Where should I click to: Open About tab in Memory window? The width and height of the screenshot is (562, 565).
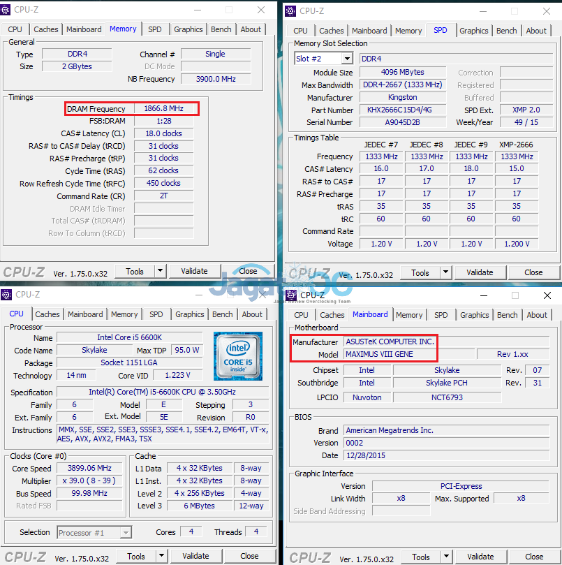click(x=251, y=29)
